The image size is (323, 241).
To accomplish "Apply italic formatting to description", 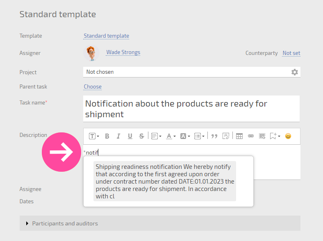I will point(118,136).
